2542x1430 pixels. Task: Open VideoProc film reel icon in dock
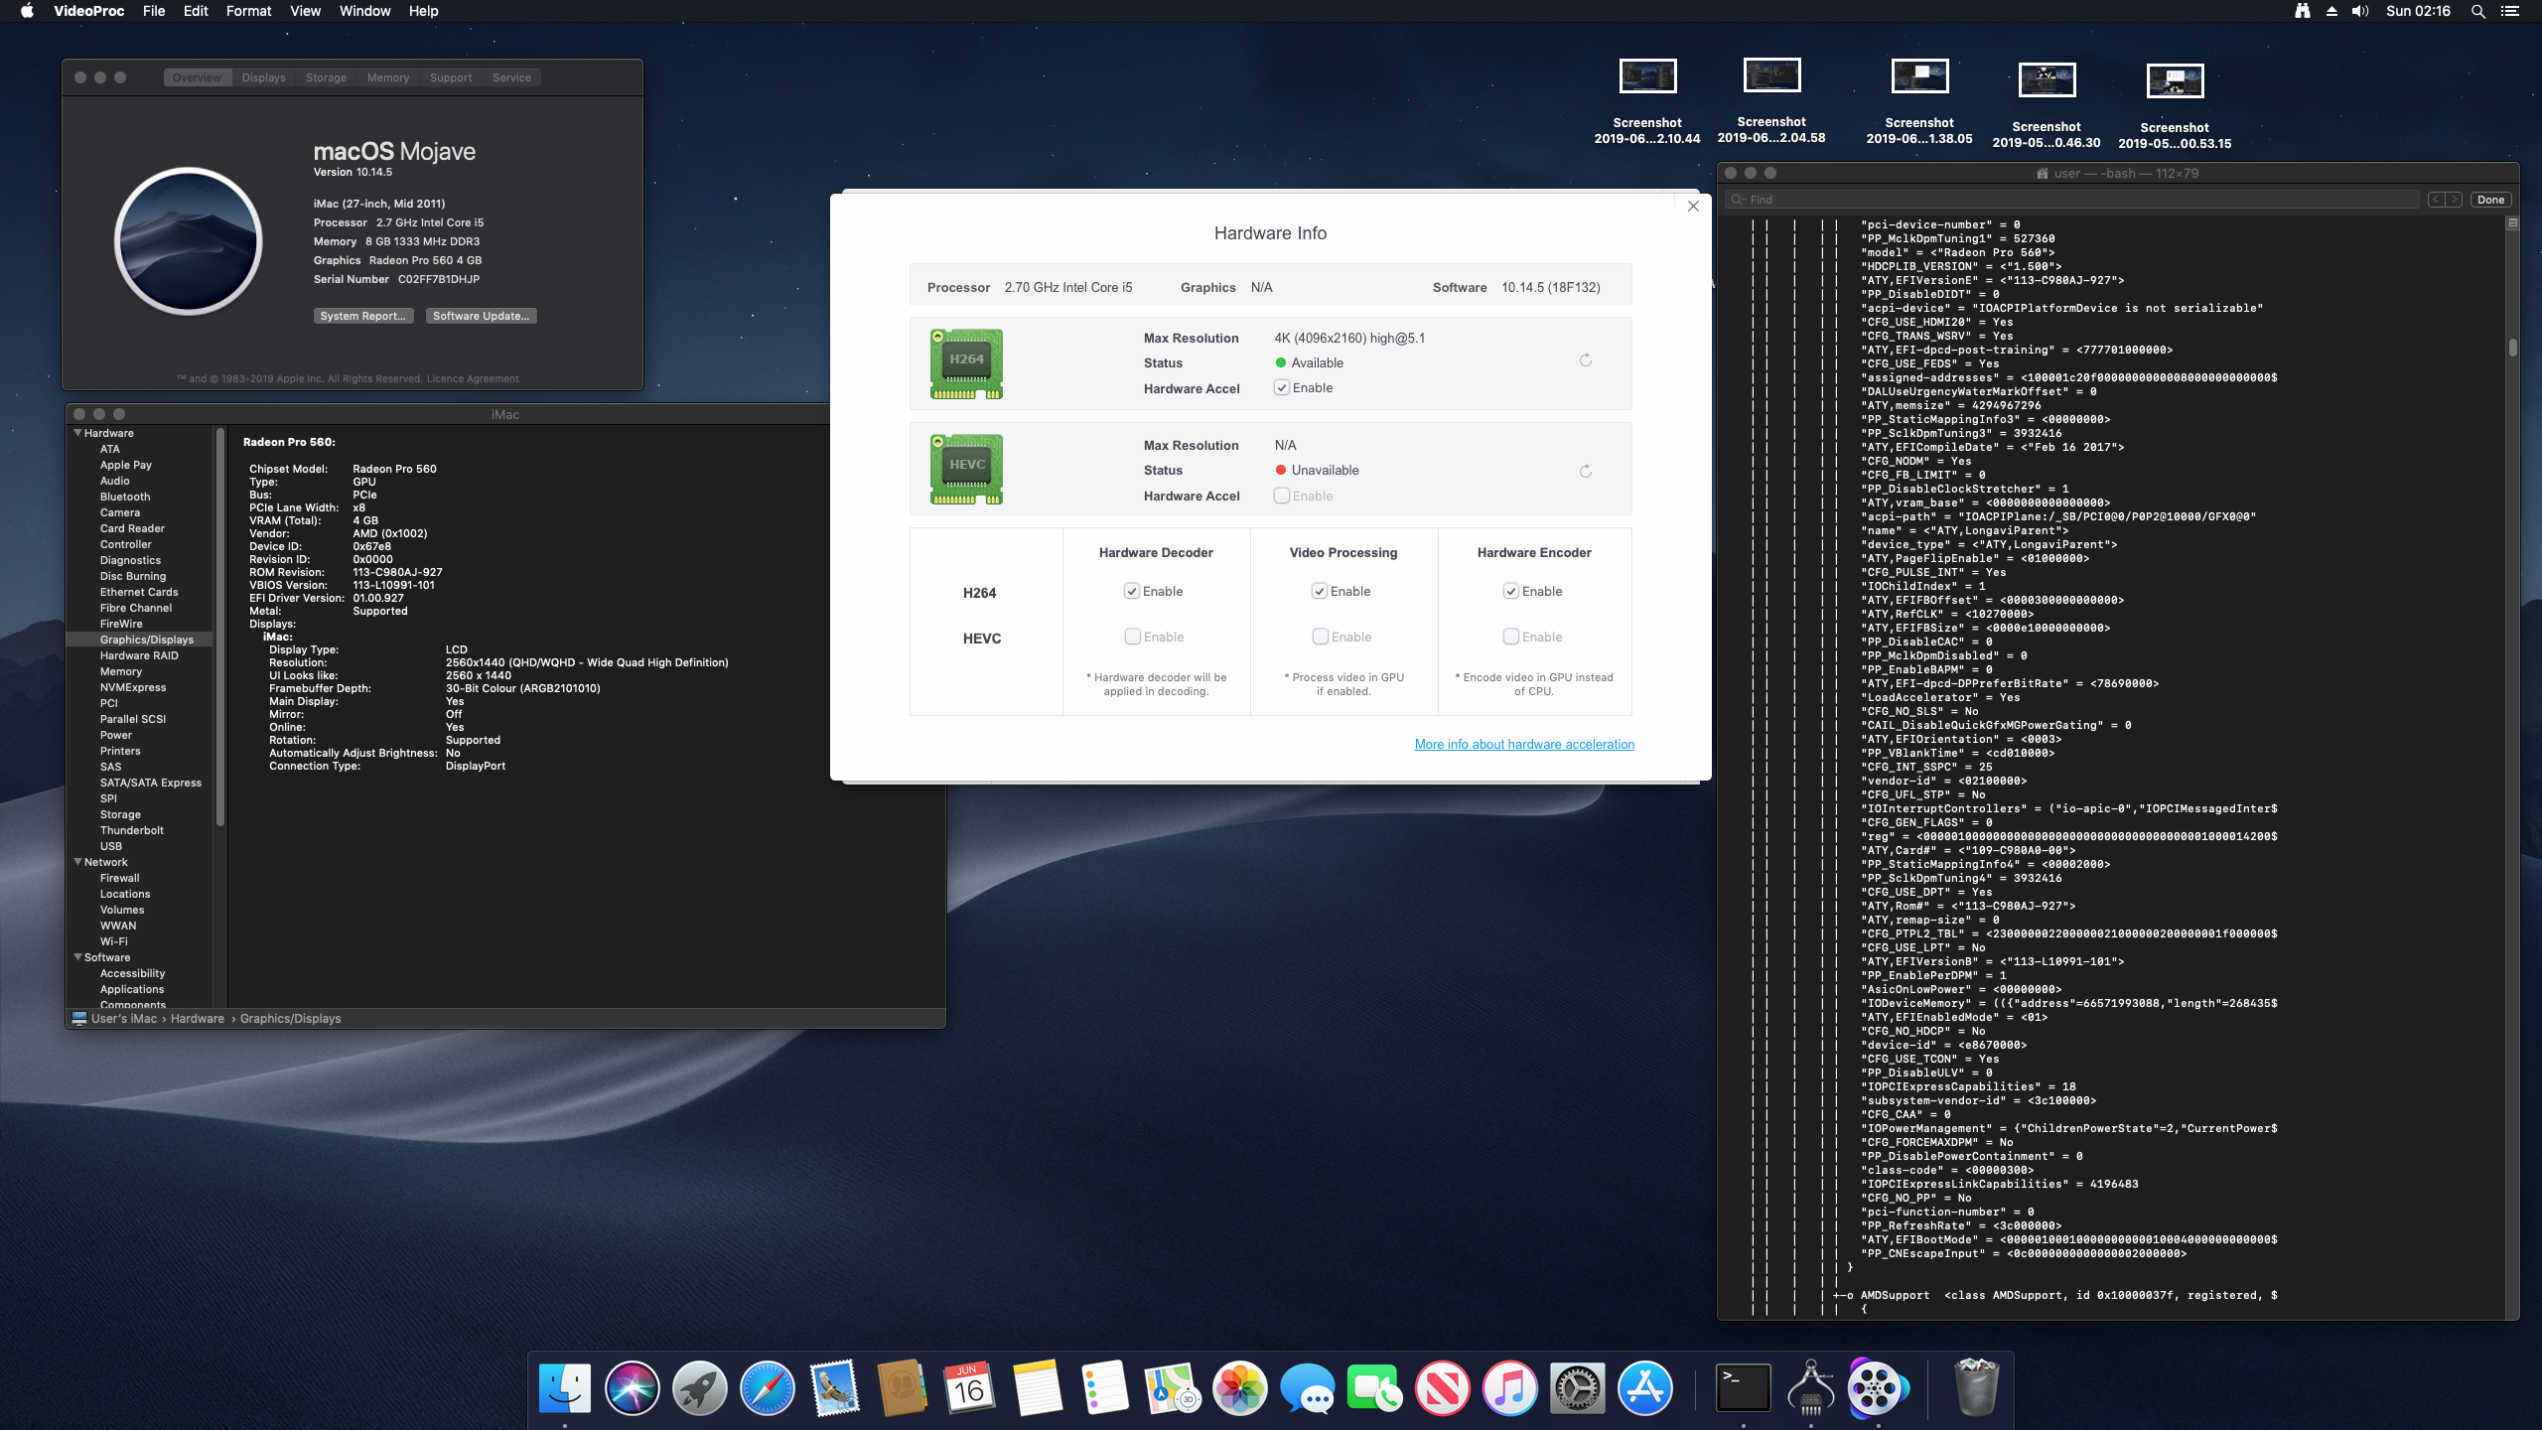pyautogui.click(x=1879, y=1387)
